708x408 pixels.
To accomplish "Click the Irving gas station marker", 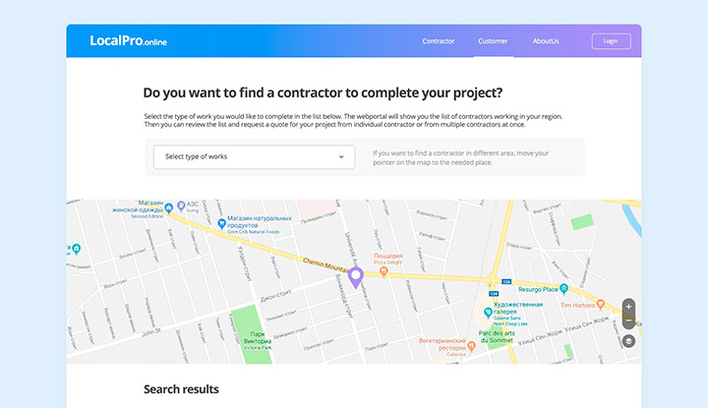I will tap(181, 205).
